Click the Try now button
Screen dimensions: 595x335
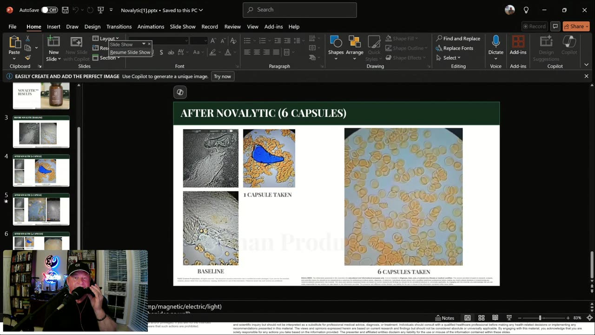[222, 76]
